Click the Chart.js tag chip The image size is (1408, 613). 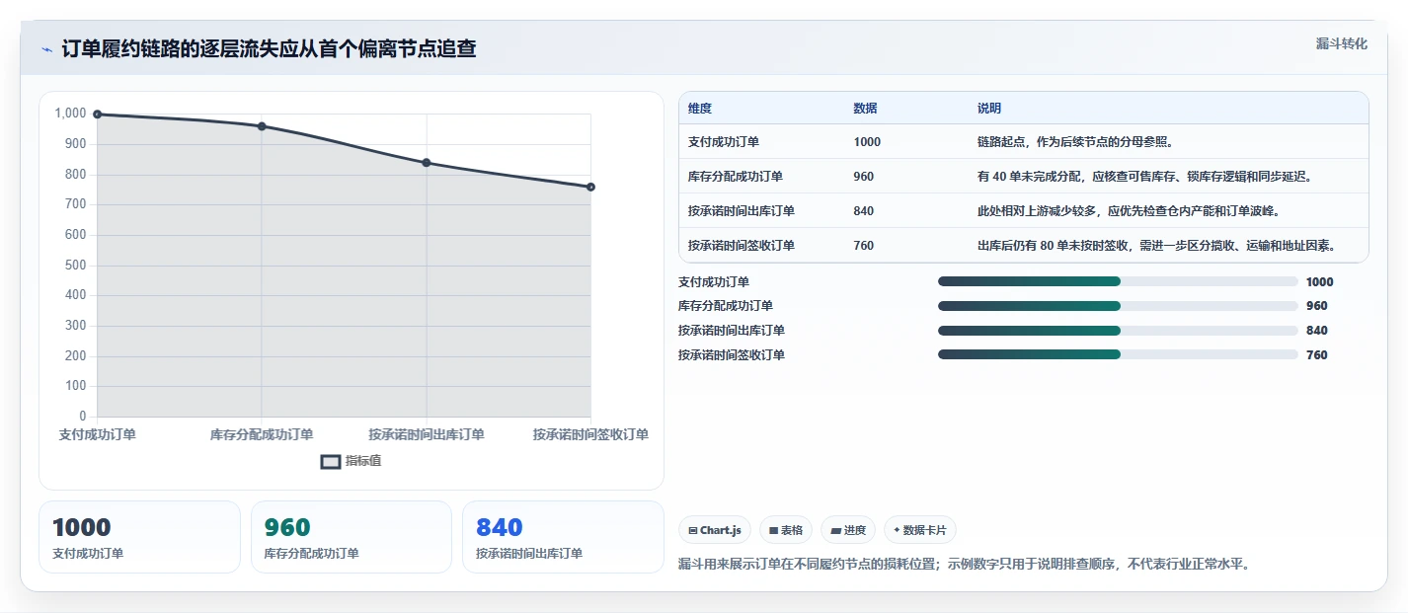pos(714,530)
